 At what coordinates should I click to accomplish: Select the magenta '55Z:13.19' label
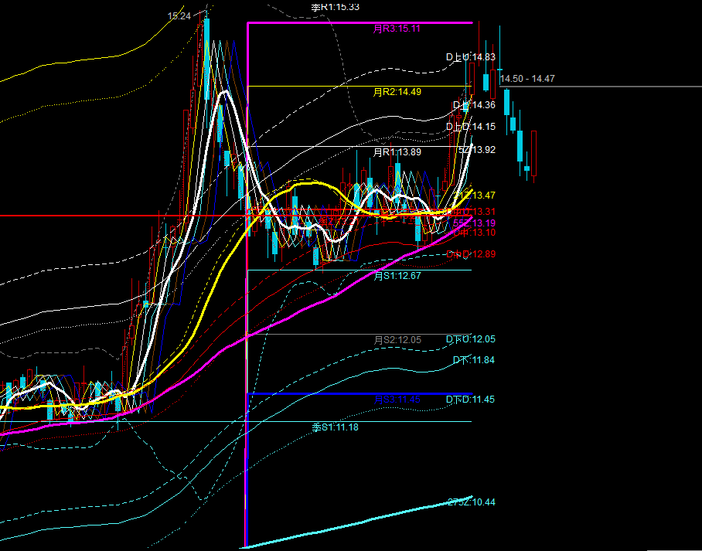click(x=475, y=223)
